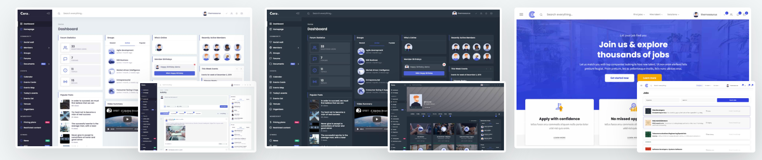Image resolution: width=762 pixels, height=160 pixels.
Task: Expand the Find jobs dropdown
Action: pyautogui.click(x=638, y=15)
